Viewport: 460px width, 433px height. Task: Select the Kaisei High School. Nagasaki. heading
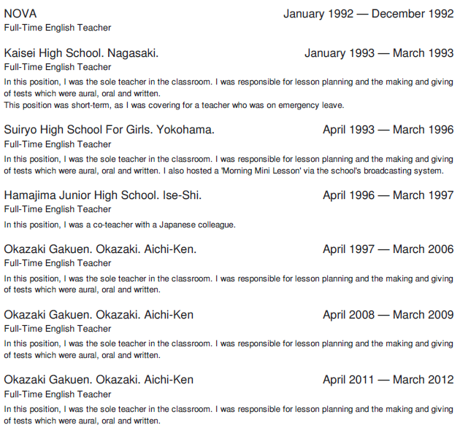click(81, 53)
